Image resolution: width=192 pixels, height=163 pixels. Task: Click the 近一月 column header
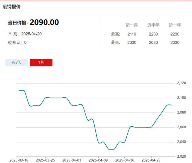[x=132, y=25]
